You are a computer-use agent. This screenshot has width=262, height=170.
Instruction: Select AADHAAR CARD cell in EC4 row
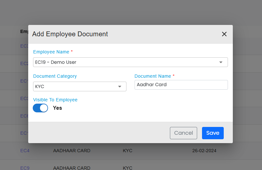(72, 151)
